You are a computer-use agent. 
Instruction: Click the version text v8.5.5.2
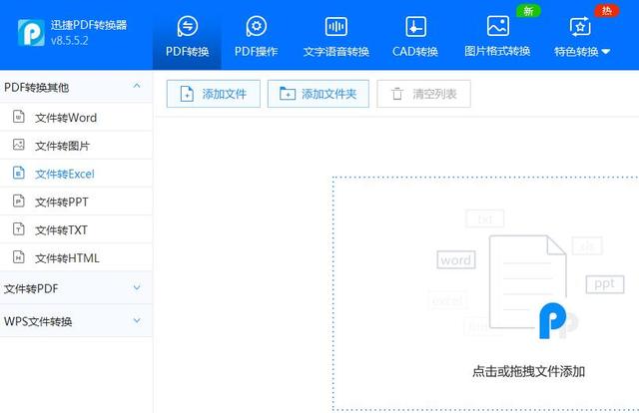[69, 40]
